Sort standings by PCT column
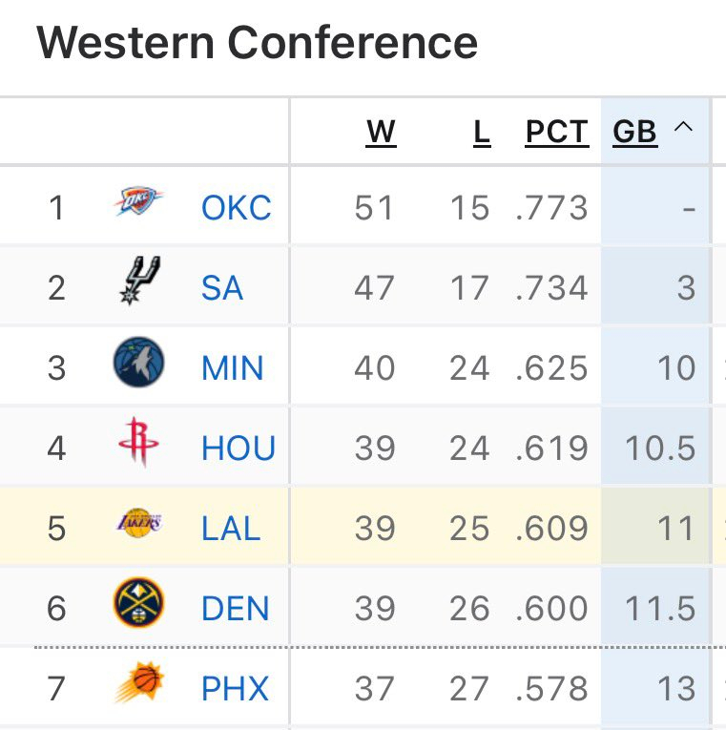 pyautogui.click(x=556, y=132)
